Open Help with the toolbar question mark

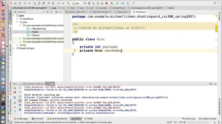pyautogui.click(x=133, y=3)
